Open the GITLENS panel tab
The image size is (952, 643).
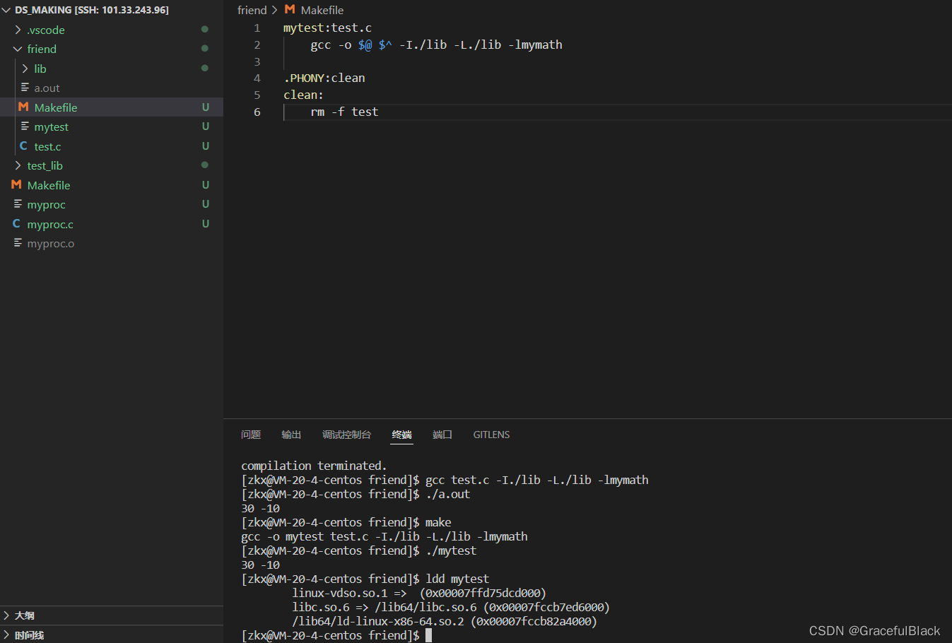pyautogui.click(x=491, y=435)
